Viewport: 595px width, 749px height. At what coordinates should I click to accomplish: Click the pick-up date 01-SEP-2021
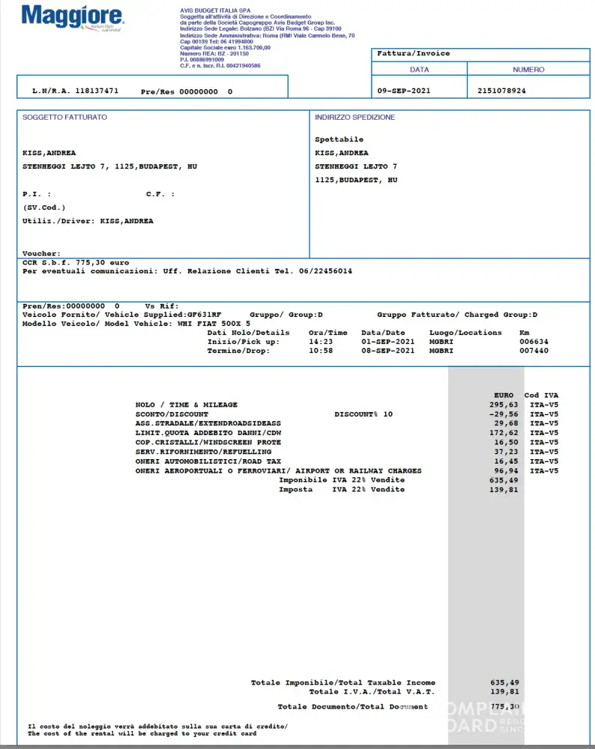tap(387, 342)
